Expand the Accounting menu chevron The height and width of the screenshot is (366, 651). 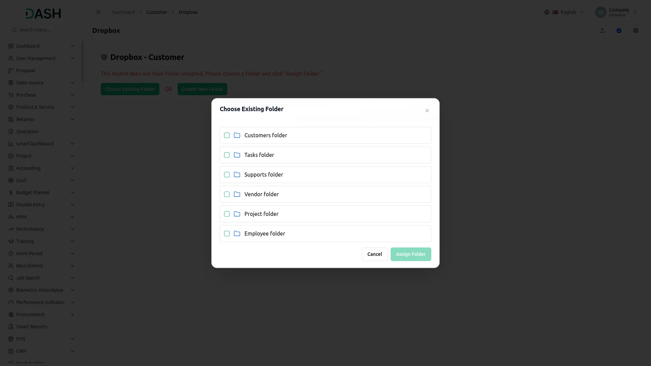pos(72,168)
